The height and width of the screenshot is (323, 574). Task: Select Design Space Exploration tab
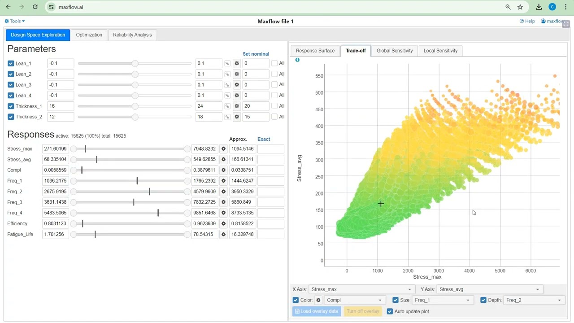pyautogui.click(x=38, y=35)
